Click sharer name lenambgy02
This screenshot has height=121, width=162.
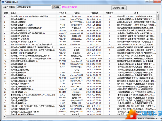(77, 61)
